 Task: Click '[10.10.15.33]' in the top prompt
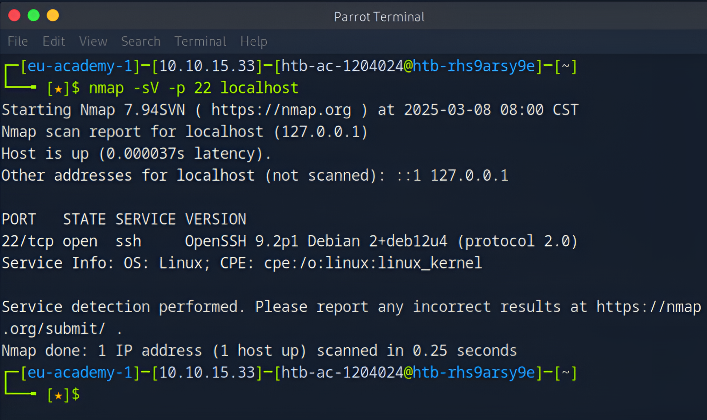(207, 66)
